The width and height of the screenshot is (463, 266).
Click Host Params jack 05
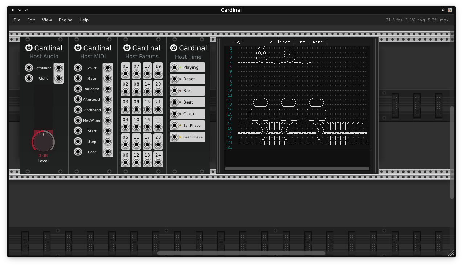(126, 145)
